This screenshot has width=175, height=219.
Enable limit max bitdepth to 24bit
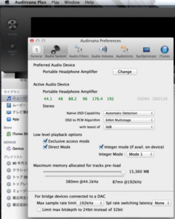click(x=39, y=210)
